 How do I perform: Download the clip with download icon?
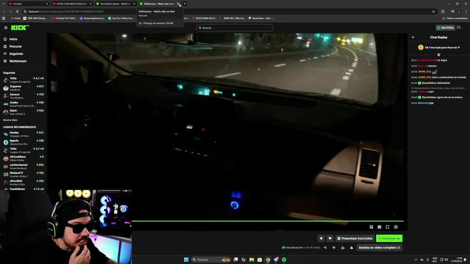click(343, 247)
